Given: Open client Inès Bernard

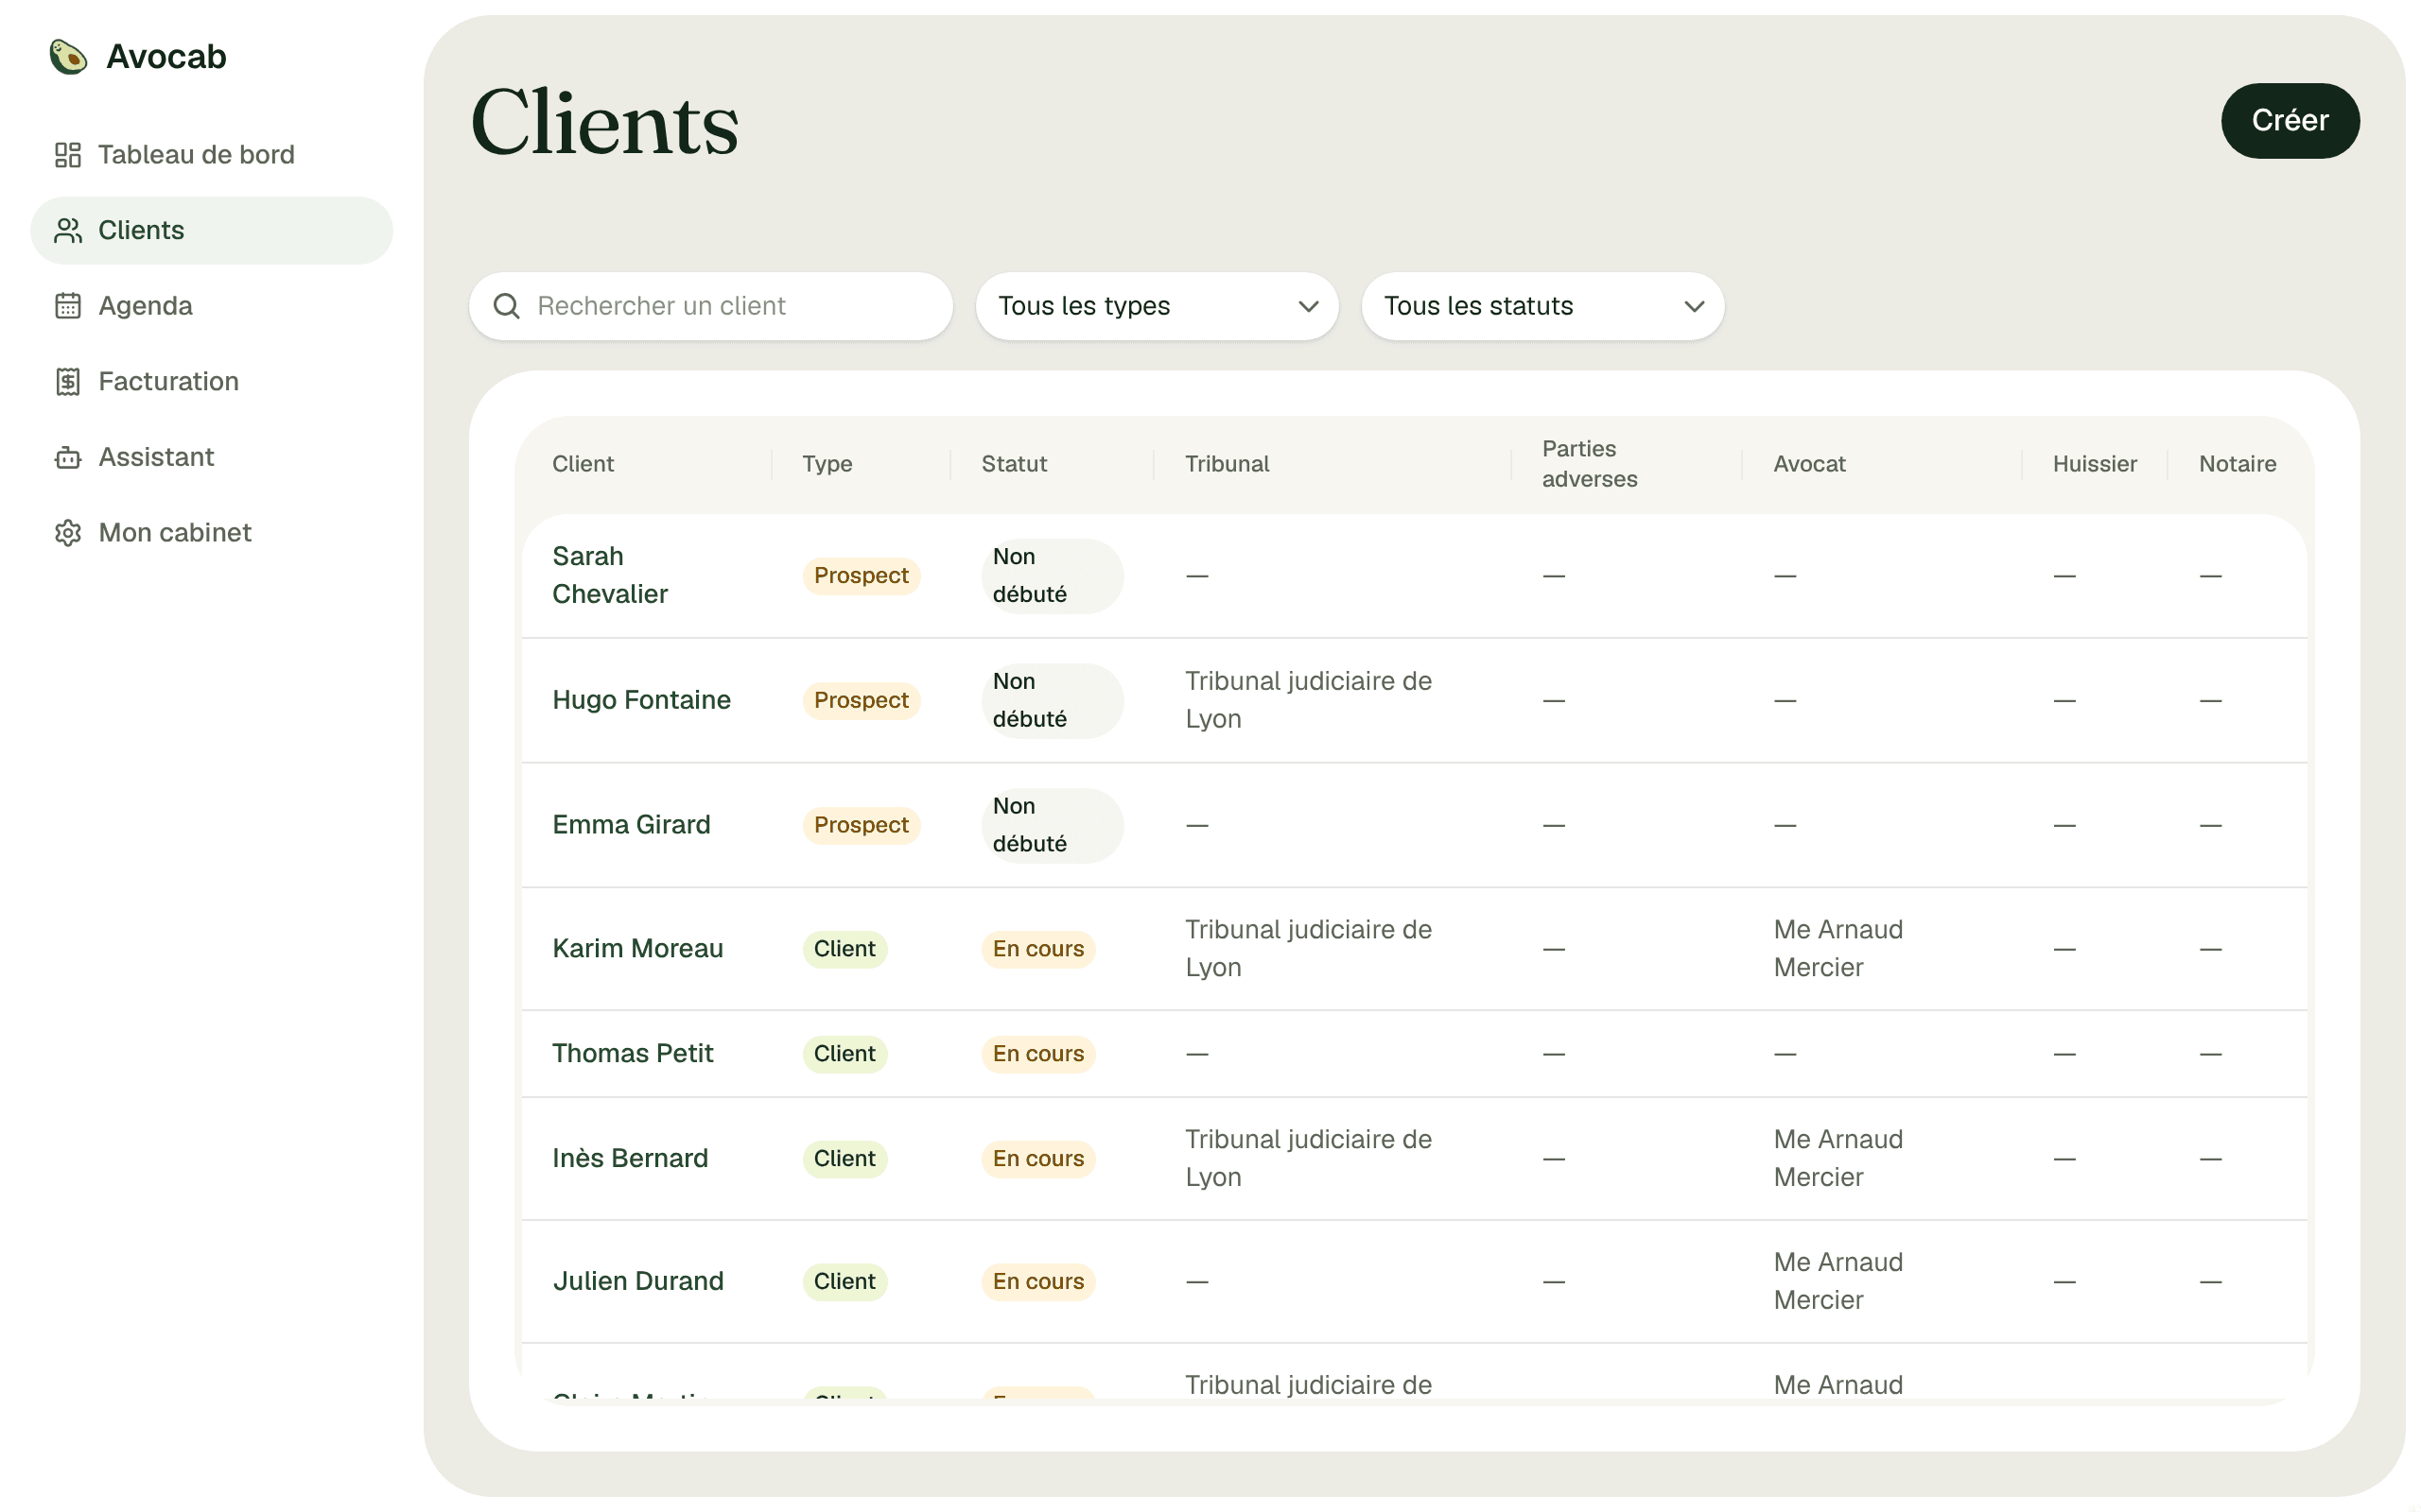Looking at the screenshot, I should [x=630, y=1159].
